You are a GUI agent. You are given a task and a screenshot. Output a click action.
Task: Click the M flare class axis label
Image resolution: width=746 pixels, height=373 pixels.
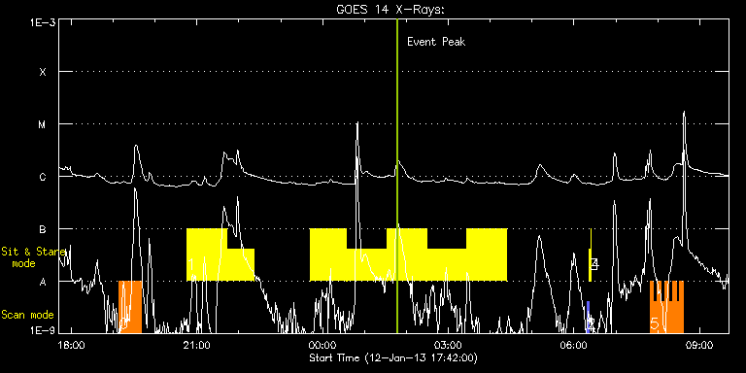[43, 124]
